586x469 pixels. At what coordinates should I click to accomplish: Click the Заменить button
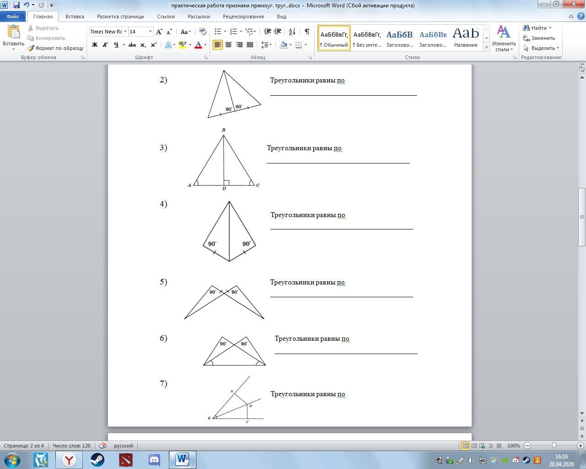point(539,38)
